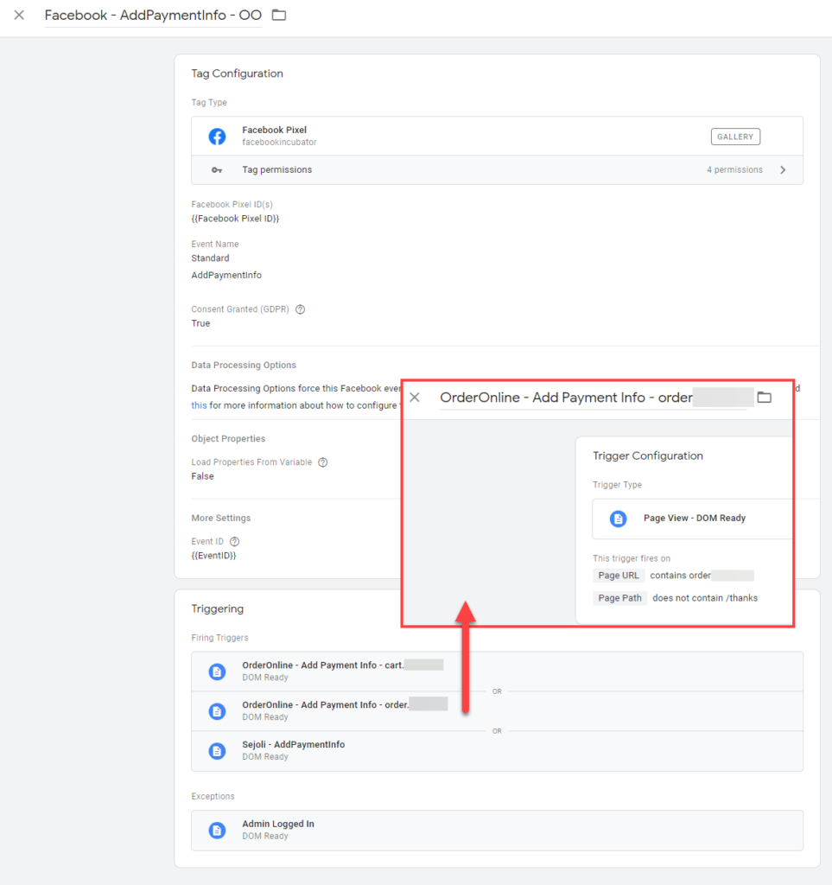832x885 pixels.
Task: Follow the 'this' link in Data Processing Options
Action: point(199,405)
